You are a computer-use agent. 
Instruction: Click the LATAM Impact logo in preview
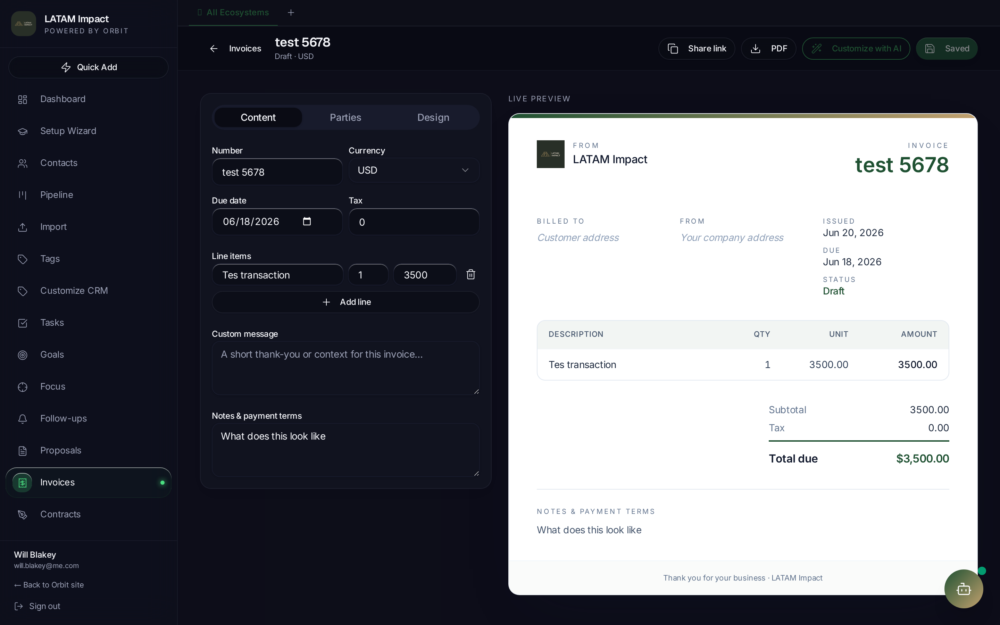pyautogui.click(x=550, y=154)
